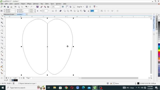Open the Effects menu
This screenshot has height=90, width=160.
(x=29, y=4)
